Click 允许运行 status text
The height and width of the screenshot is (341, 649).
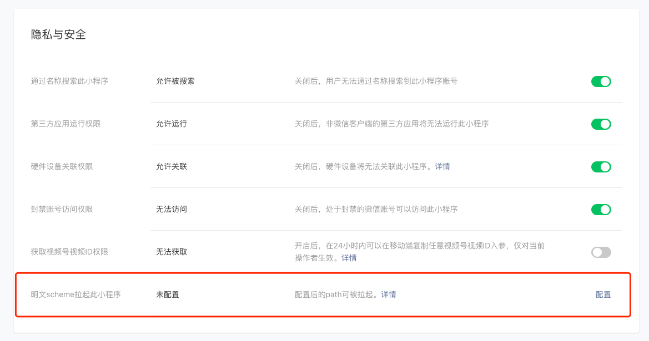pyautogui.click(x=172, y=124)
